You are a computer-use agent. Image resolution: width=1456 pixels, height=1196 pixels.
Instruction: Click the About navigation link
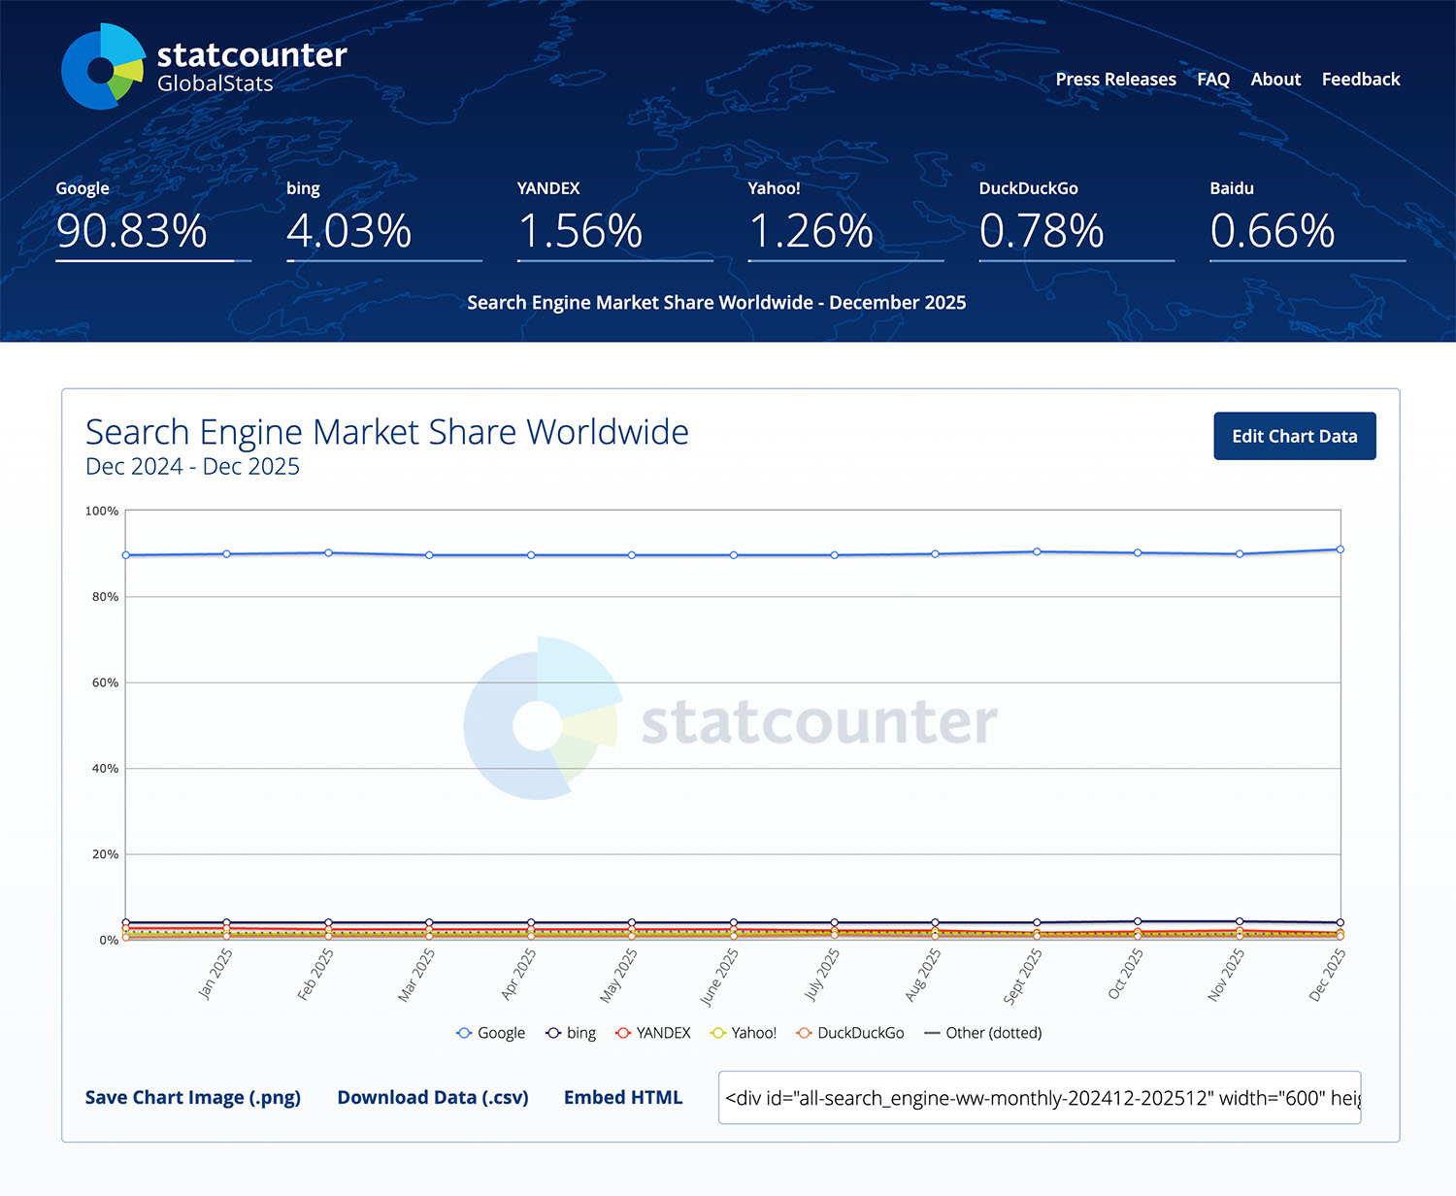(x=1275, y=80)
